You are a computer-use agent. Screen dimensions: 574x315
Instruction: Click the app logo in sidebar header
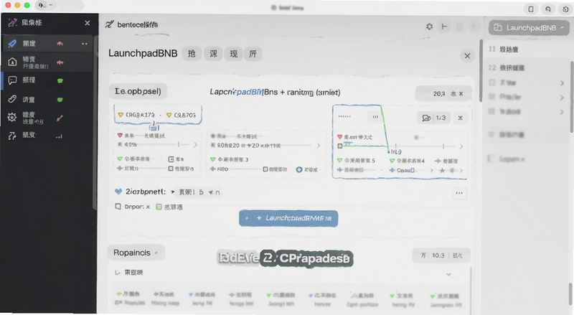coord(12,23)
